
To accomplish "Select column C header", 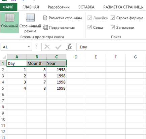I will click(x=57, y=57).
